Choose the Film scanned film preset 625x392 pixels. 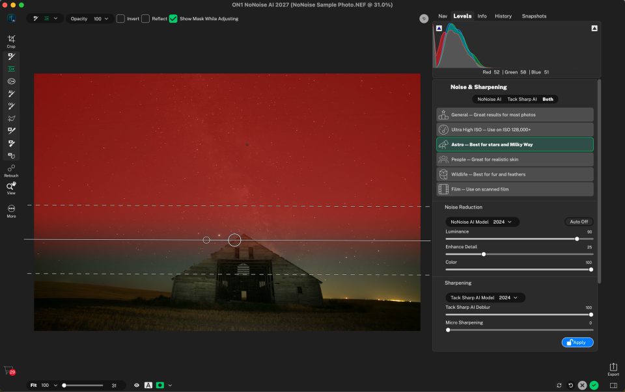click(x=514, y=189)
